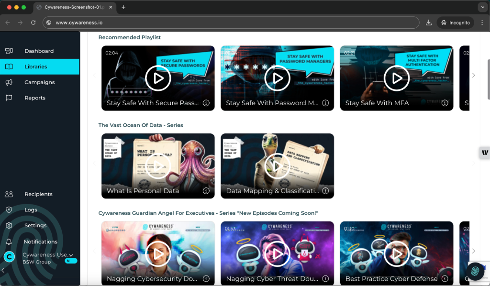Click The Vast Ocean Of Data - Series heading
The image size is (490, 286).
[x=141, y=125]
